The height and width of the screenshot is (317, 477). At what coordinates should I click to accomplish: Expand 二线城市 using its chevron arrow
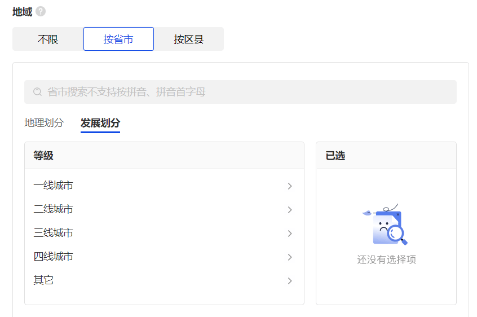coord(290,210)
